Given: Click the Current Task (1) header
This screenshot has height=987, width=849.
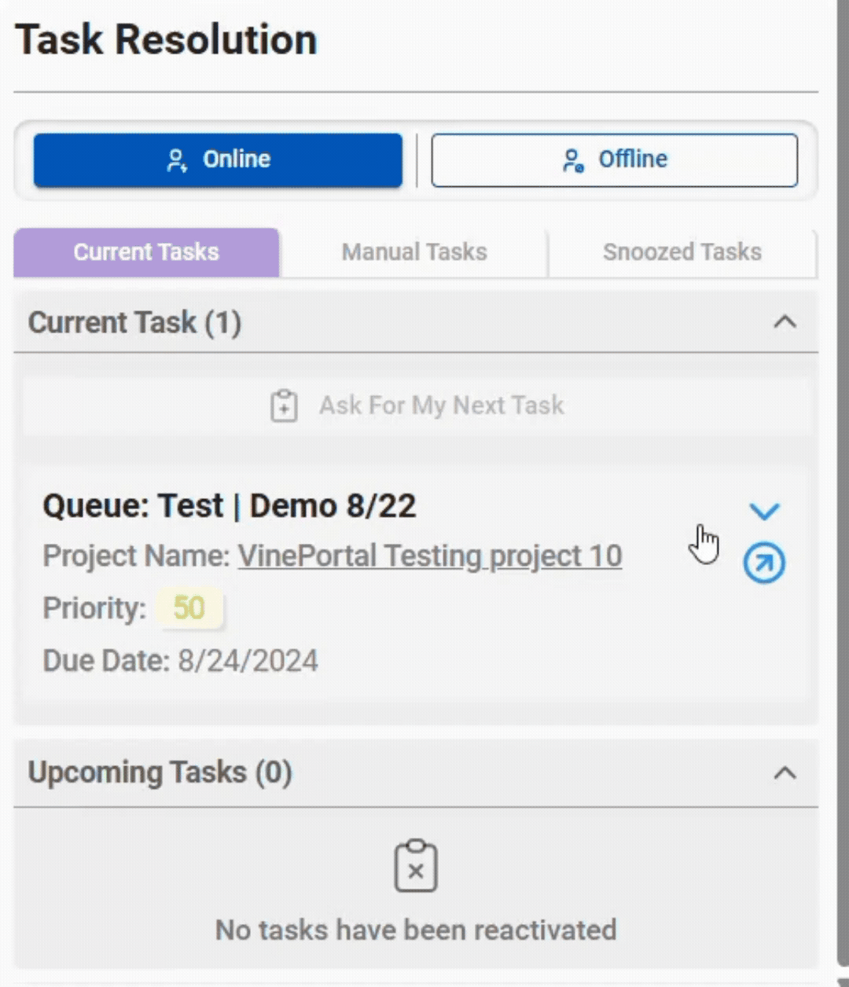Looking at the screenshot, I should (134, 323).
